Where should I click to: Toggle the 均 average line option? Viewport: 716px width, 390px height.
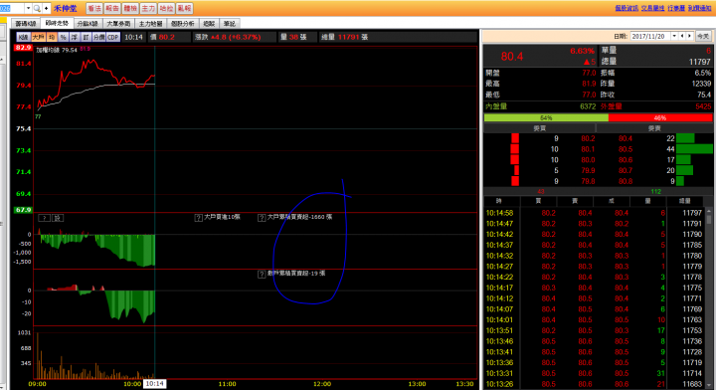pos(52,37)
